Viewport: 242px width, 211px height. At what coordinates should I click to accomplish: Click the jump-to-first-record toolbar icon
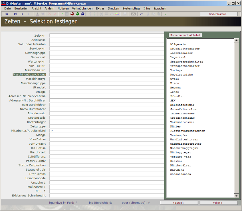(6, 14)
